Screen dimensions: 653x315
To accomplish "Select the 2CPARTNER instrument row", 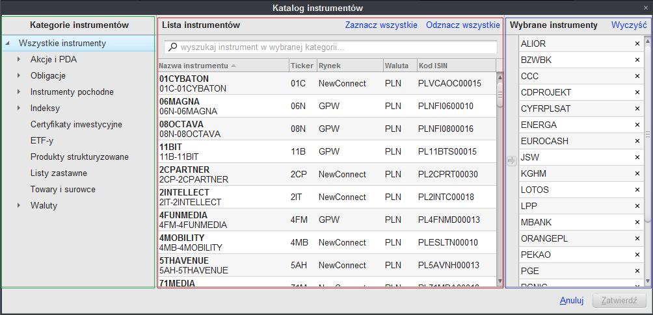I will tap(327, 174).
